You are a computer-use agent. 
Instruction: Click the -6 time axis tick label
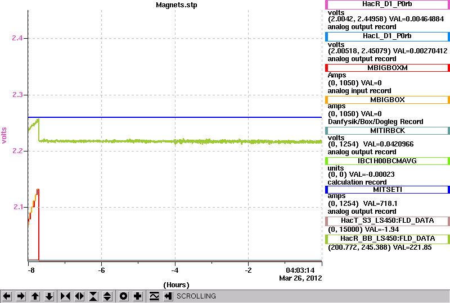coord(101,270)
